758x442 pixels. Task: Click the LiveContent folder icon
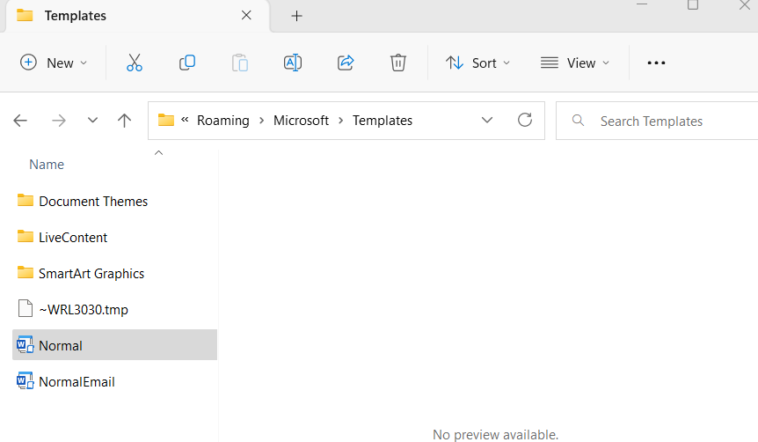[x=26, y=236]
